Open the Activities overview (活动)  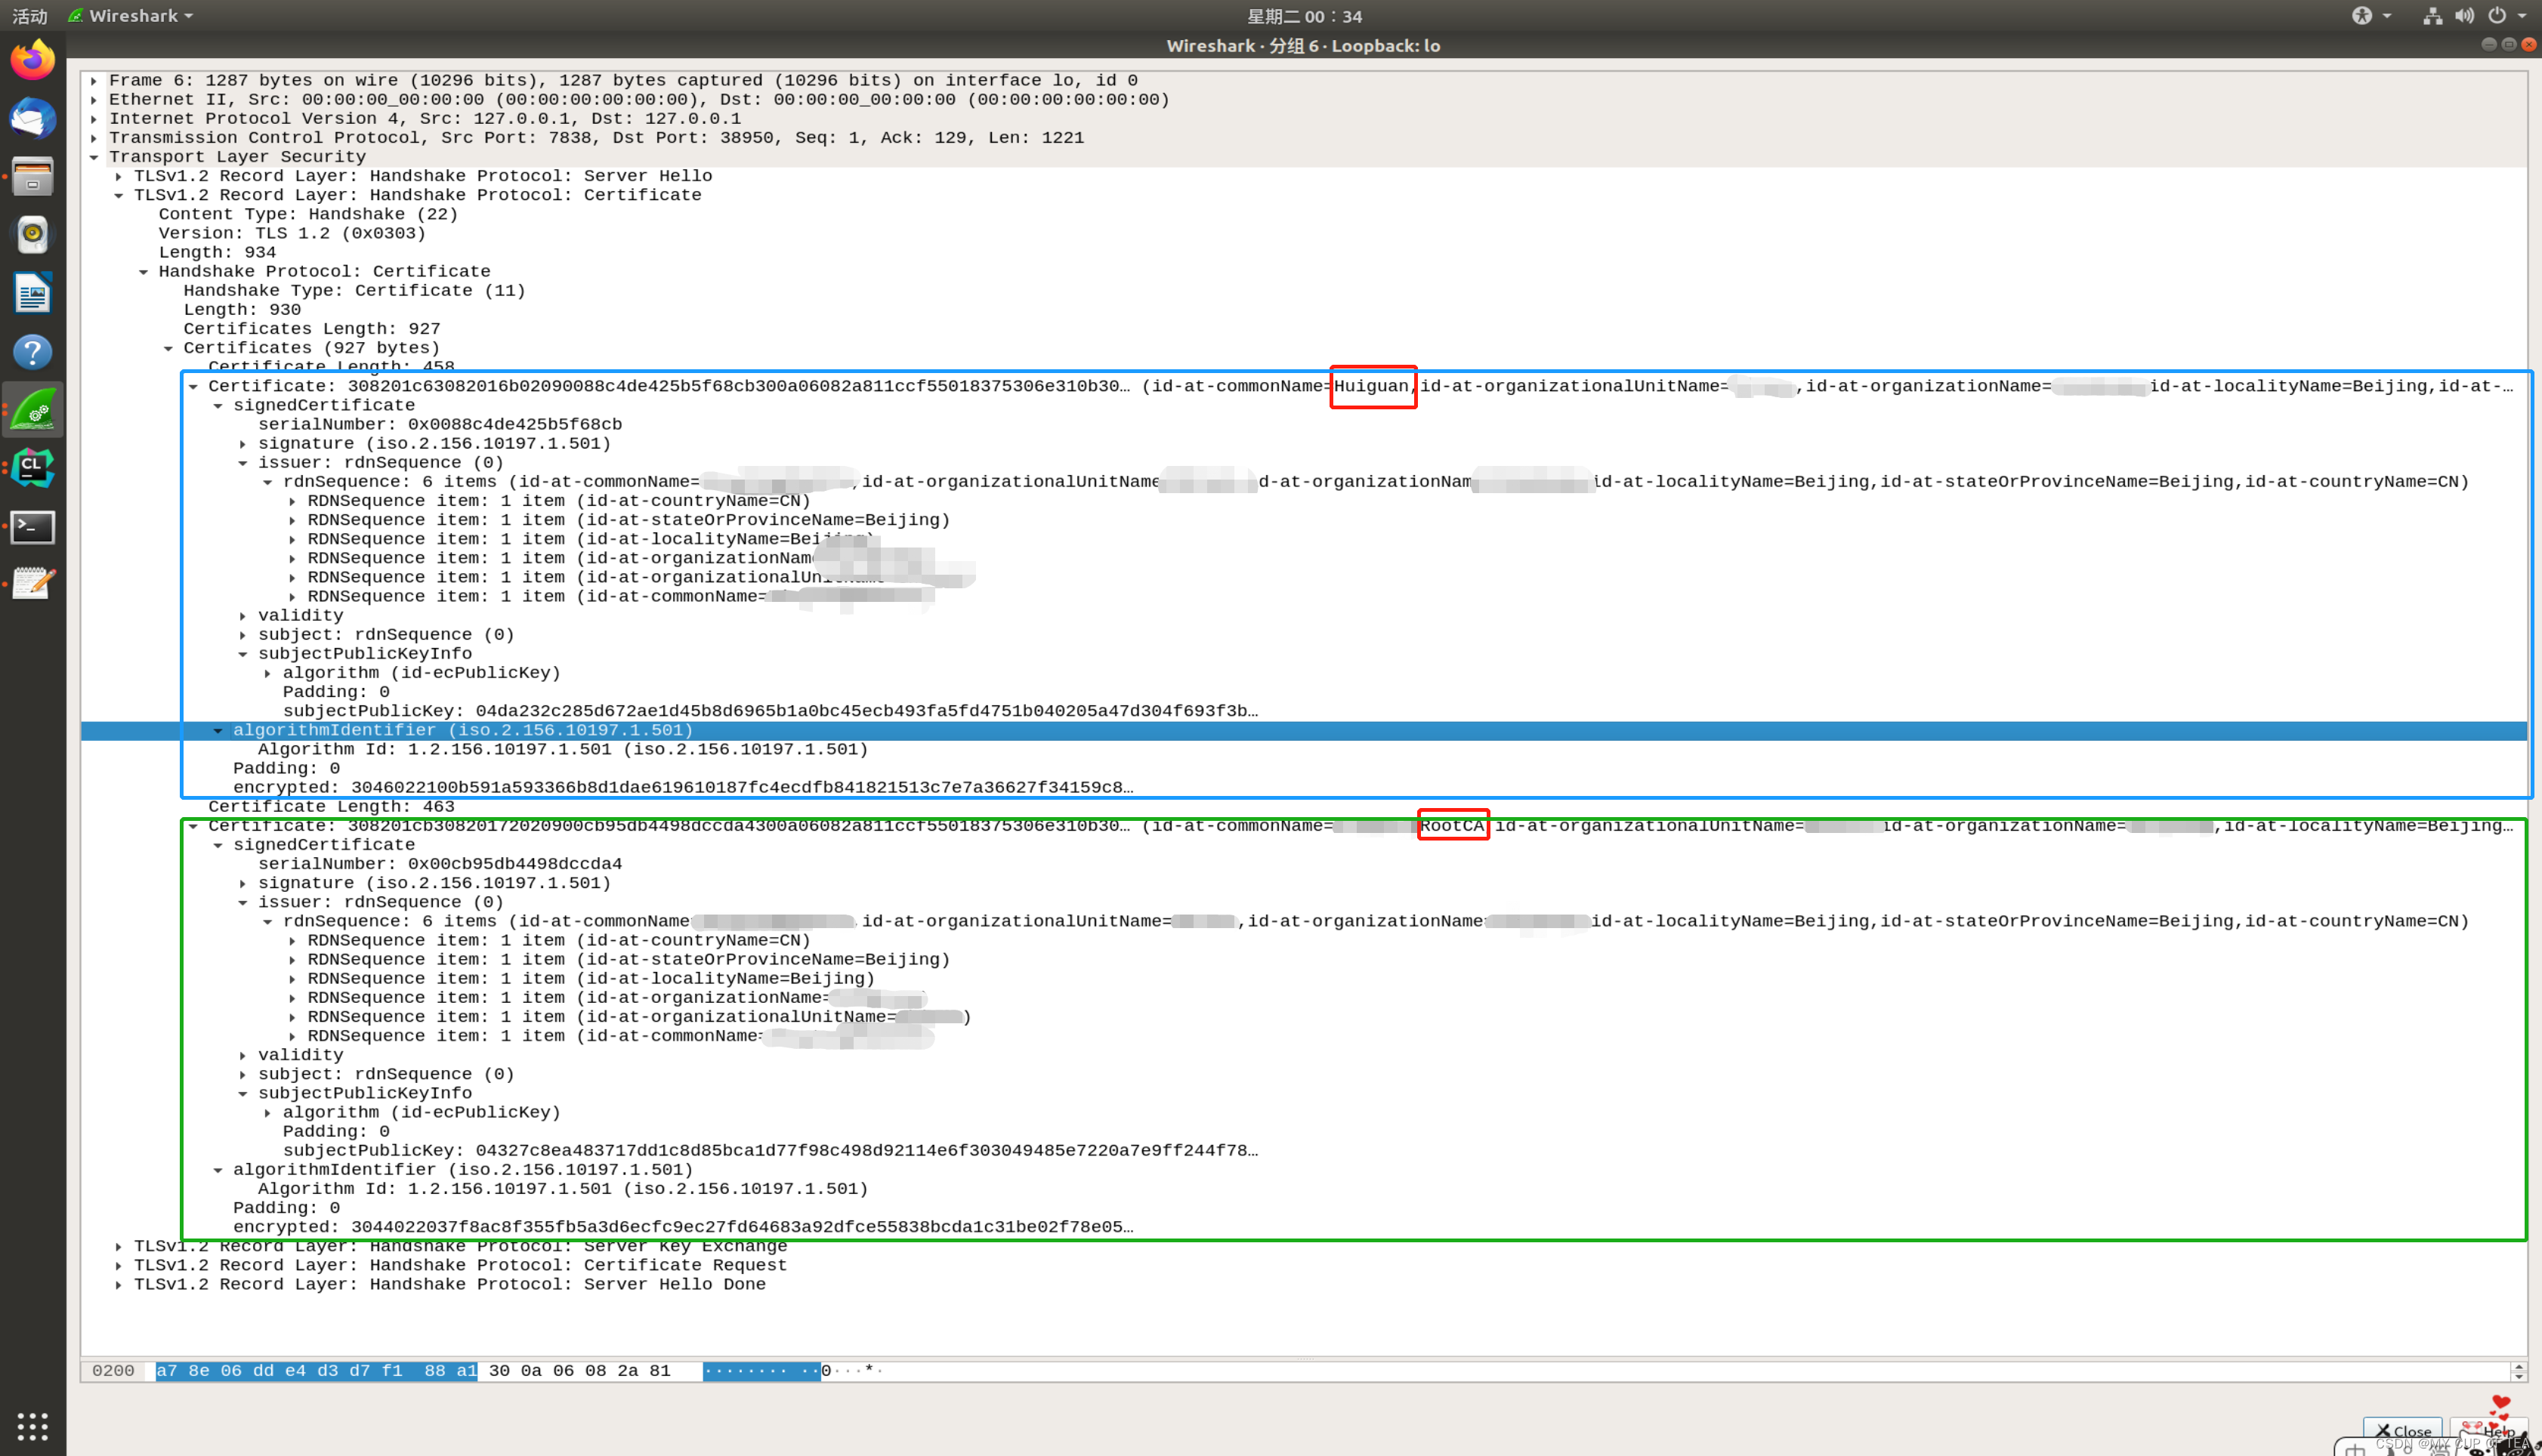[x=29, y=16]
